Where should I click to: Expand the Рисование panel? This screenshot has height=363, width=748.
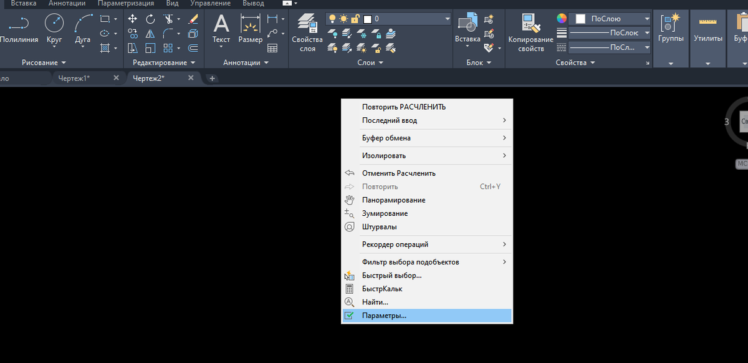43,62
